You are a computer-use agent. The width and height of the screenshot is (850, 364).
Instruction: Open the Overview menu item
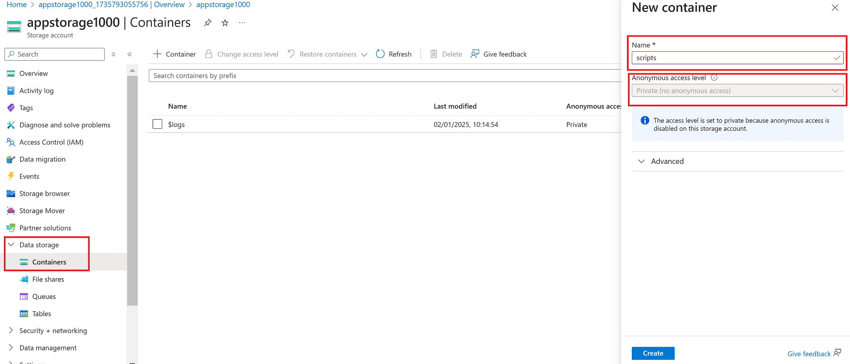[x=34, y=74]
